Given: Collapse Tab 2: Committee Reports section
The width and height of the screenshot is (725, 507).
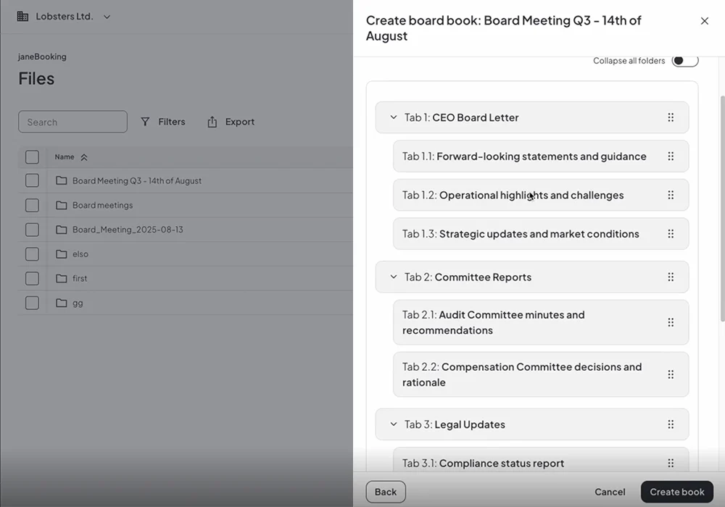Looking at the screenshot, I should 393,277.
